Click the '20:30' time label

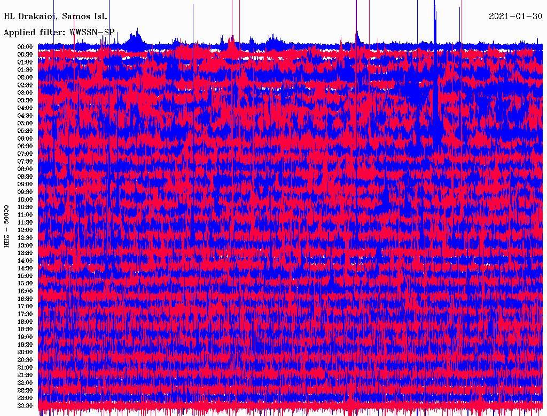point(25,360)
